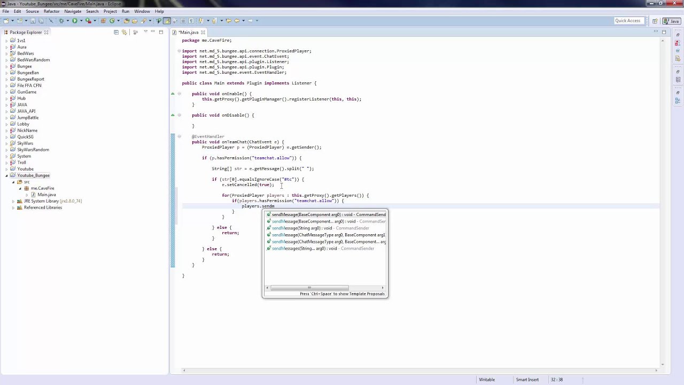Click the Open Type icon

coord(127,21)
